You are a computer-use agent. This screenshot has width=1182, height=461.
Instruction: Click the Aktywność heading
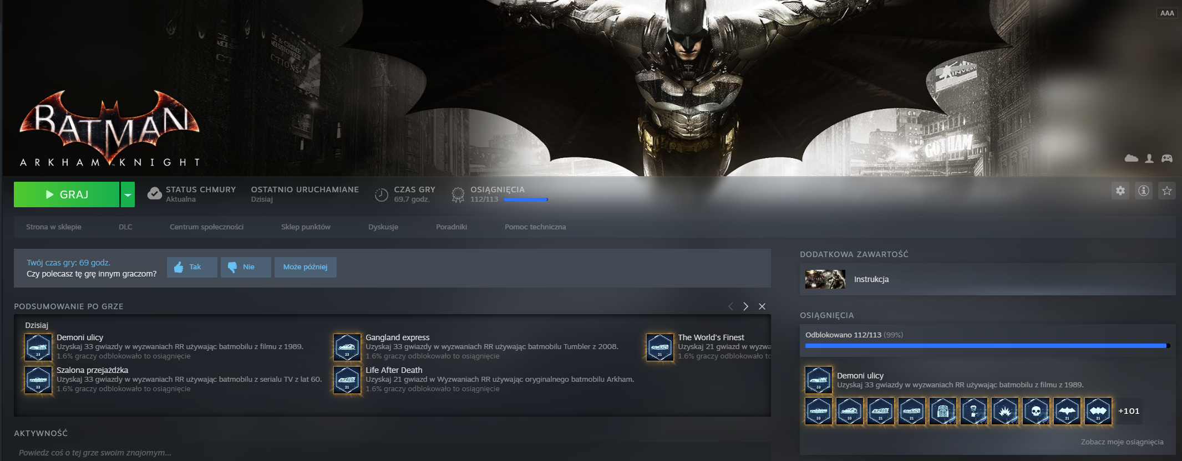coord(40,433)
